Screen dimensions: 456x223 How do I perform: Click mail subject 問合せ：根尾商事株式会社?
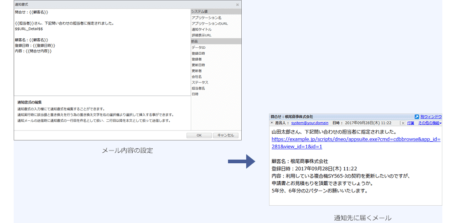[x=292, y=117]
